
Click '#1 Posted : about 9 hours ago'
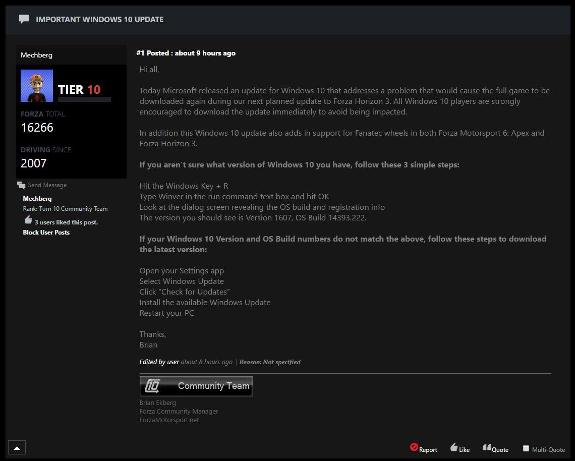186,53
